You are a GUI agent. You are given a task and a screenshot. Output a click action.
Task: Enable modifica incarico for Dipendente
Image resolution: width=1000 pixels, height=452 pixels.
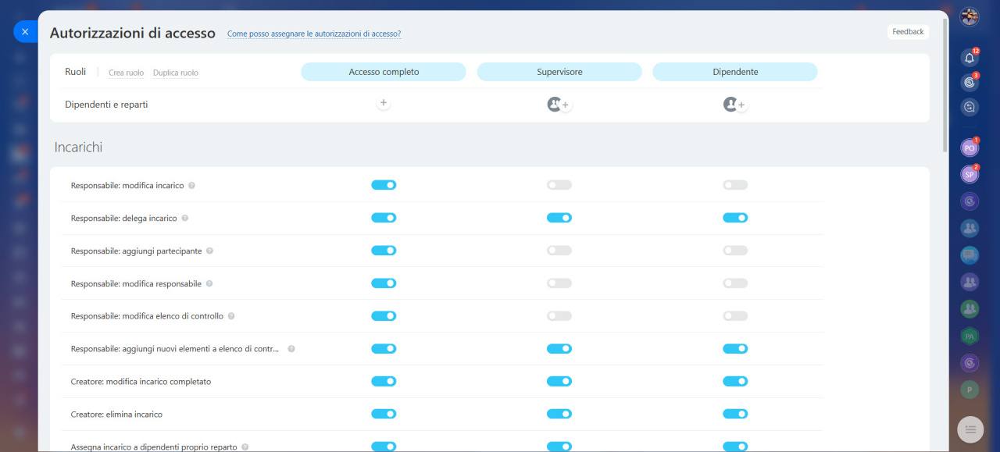(735, 185)
